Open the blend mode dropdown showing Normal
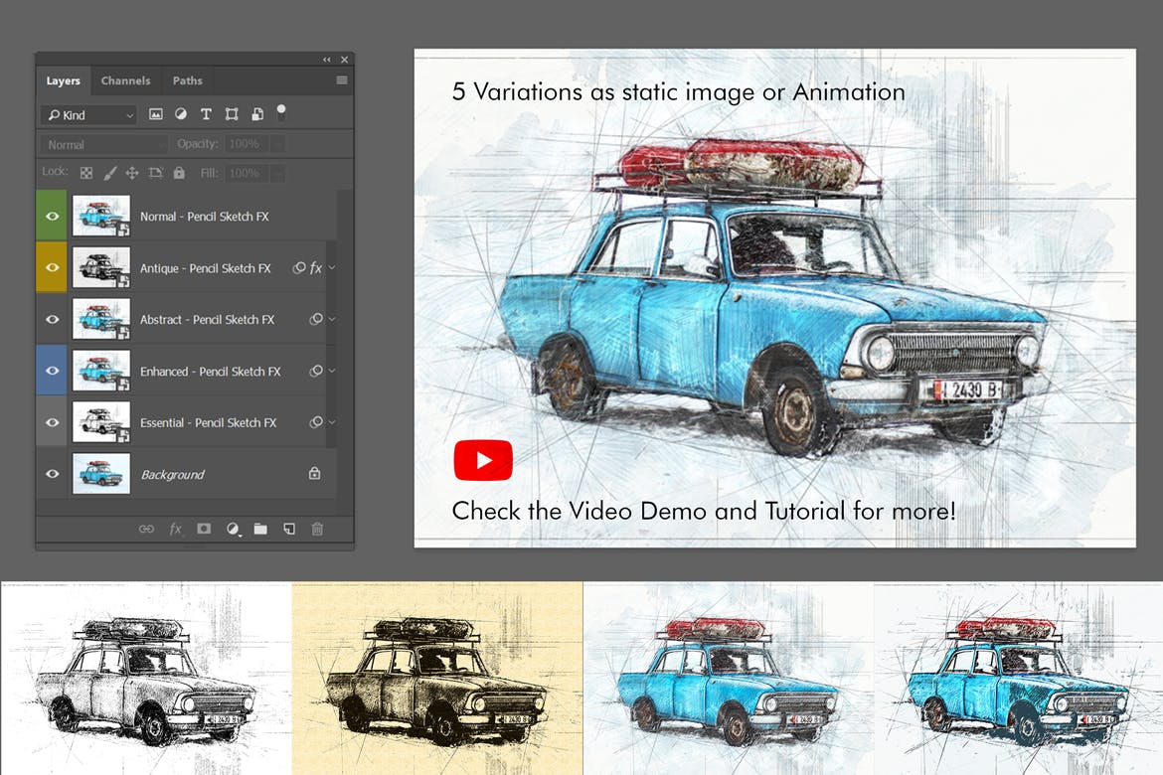Image resolution: width=1163 pixels, height=775 pixels. pos(102,144)
